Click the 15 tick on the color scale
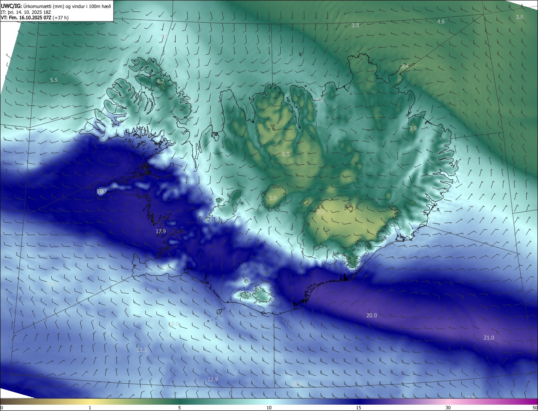The height and width of the screenshot is (411, 538). (359, 408)
